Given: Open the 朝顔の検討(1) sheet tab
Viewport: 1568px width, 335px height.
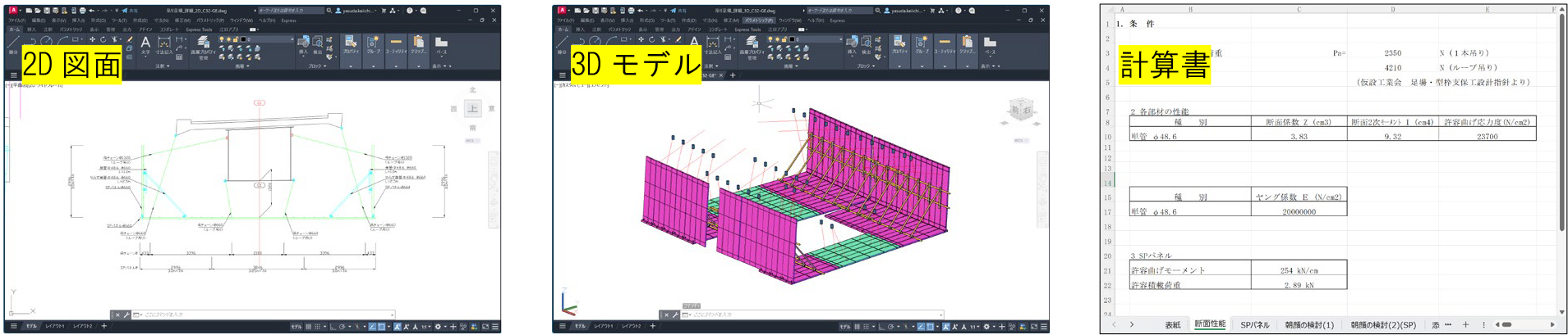Looking at the screenshot, I should pos(1308,325).
